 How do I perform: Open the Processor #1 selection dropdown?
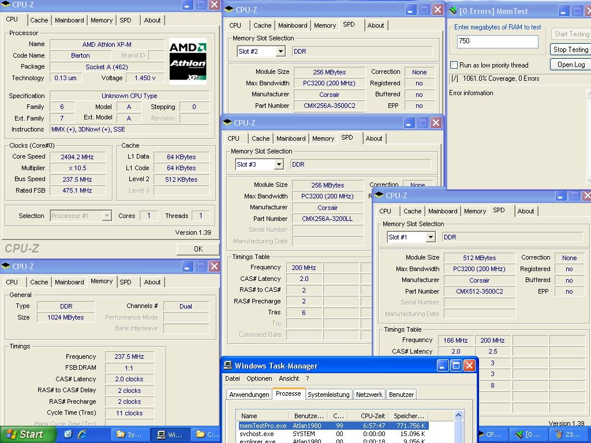coord(107,216)
